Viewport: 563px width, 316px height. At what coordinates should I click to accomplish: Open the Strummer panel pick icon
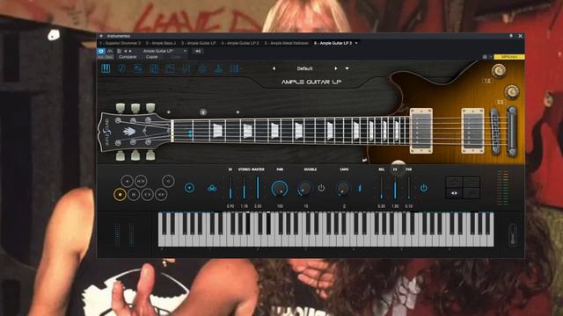click(x=121, y=68)
